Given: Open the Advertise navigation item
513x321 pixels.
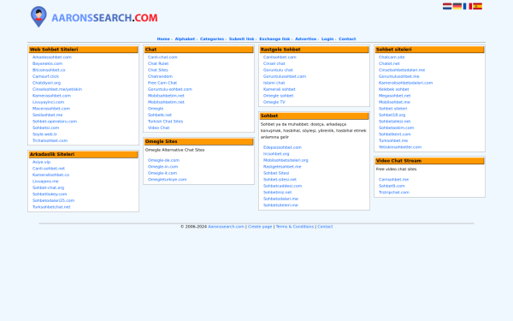Looking at the screenshot, I should [305, 39].
